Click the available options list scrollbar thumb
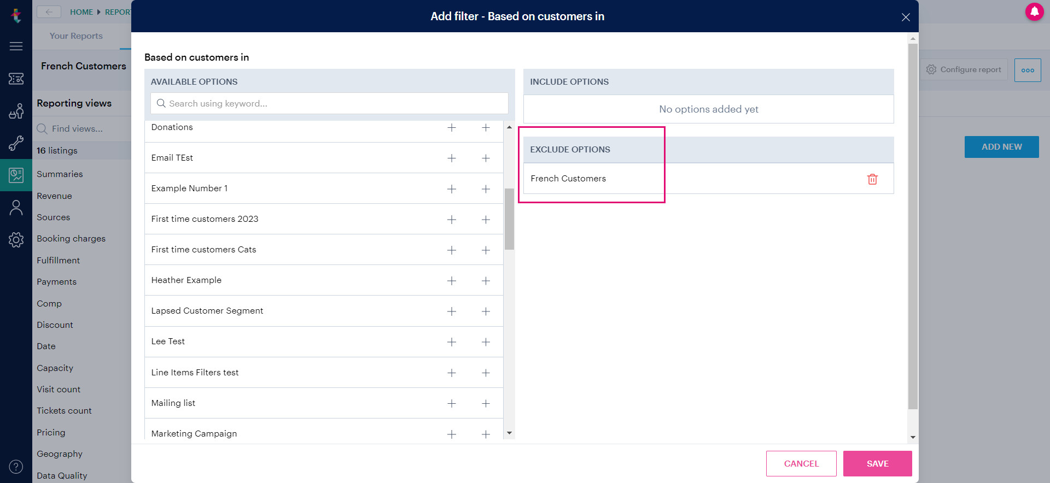The height and width of the screenshot is (483, 1050). 509,219
